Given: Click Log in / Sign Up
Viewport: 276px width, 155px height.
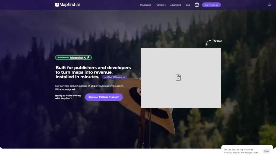Looking at the screenshot, I should 211,5.
